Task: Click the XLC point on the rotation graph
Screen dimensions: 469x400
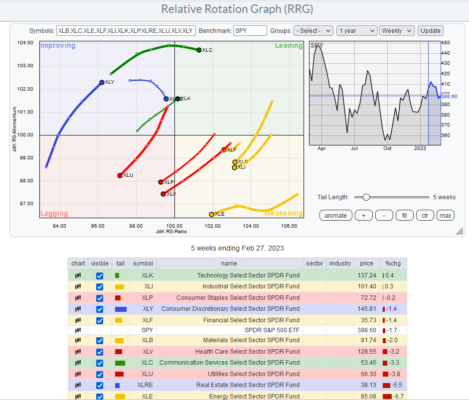Action: pyautogui.click(x=199, y=50)
